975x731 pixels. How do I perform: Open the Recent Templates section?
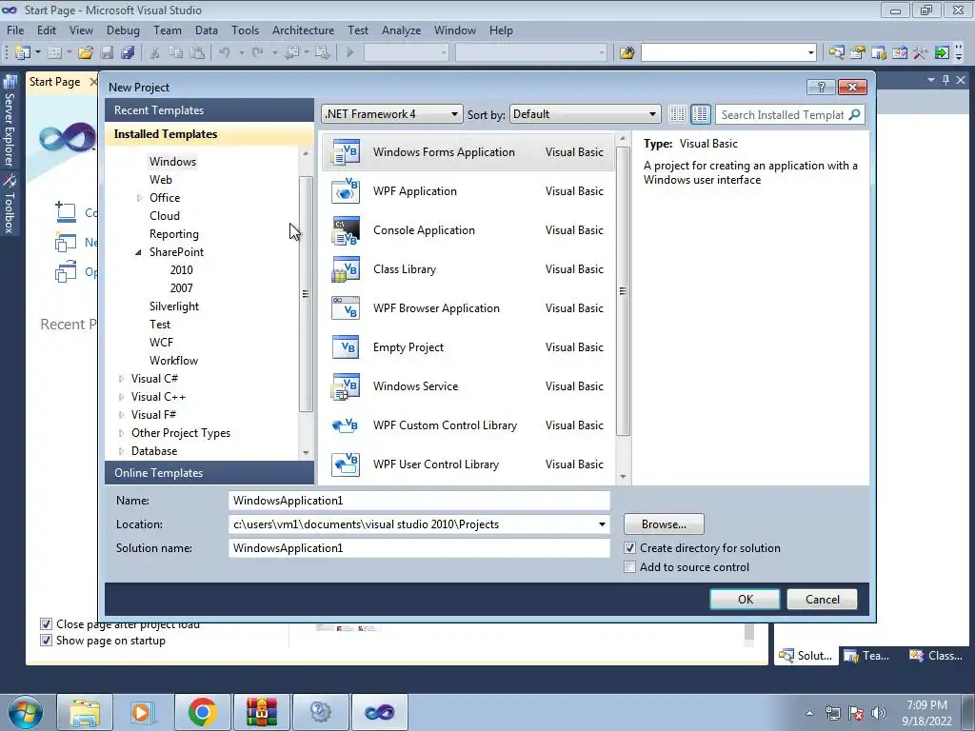(x=209, y=110)
